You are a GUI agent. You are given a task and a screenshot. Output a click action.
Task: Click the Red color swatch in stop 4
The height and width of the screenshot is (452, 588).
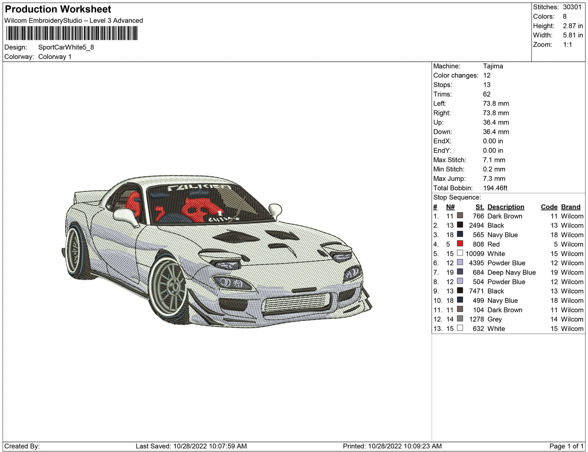(x=460, y=244)
